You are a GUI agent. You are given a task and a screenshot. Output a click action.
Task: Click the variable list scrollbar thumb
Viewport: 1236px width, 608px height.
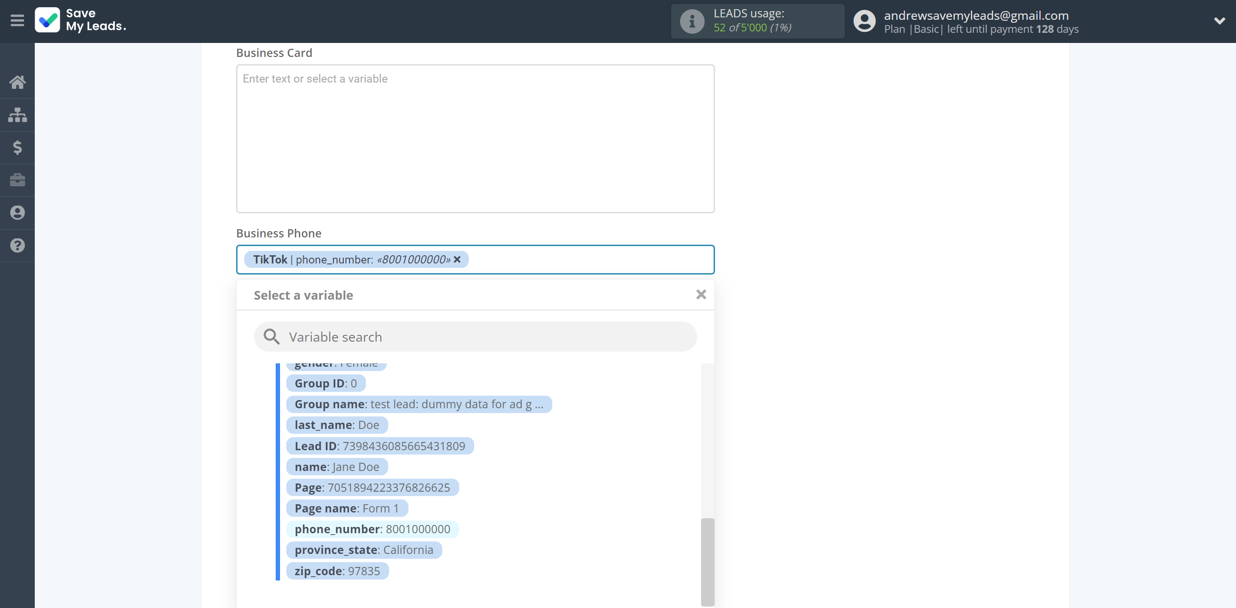(707, 562)
